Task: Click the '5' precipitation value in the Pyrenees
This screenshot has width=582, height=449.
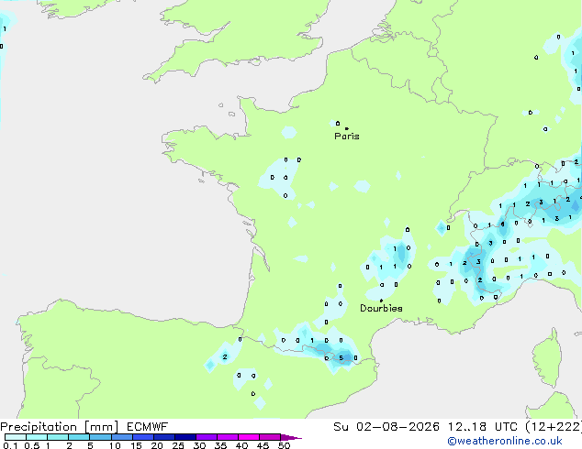Action: [341, 358]
